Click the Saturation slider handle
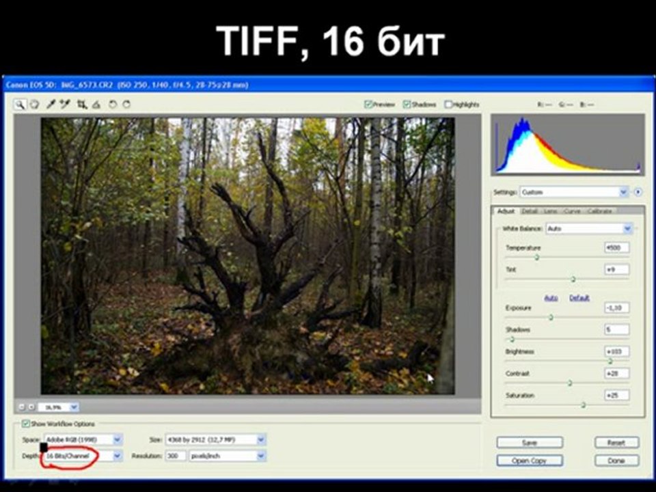Image resolution: width=656 pixels, height=492 pixels. point(583,405)
